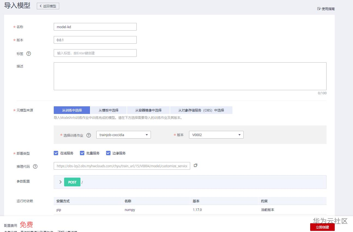Click the model-kd name input field
The height and width of the screenshot is (232, 353).
95,27
